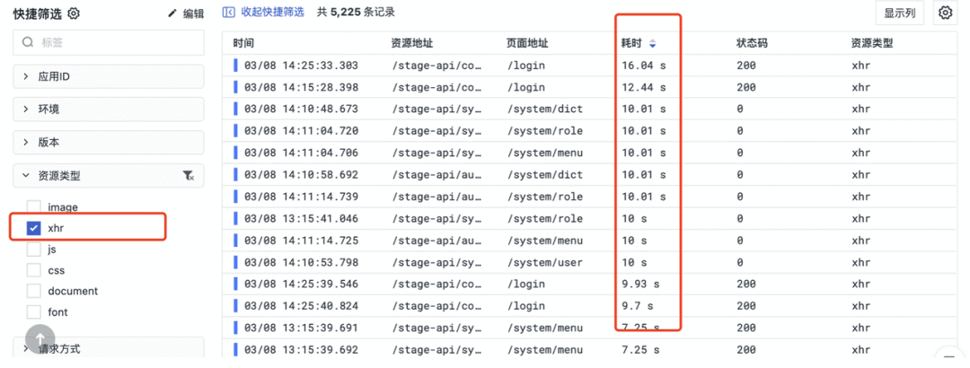This screenshot has width=970, height=368.
Task: Expand the 环境 filter section
Action: pos(109,110)
